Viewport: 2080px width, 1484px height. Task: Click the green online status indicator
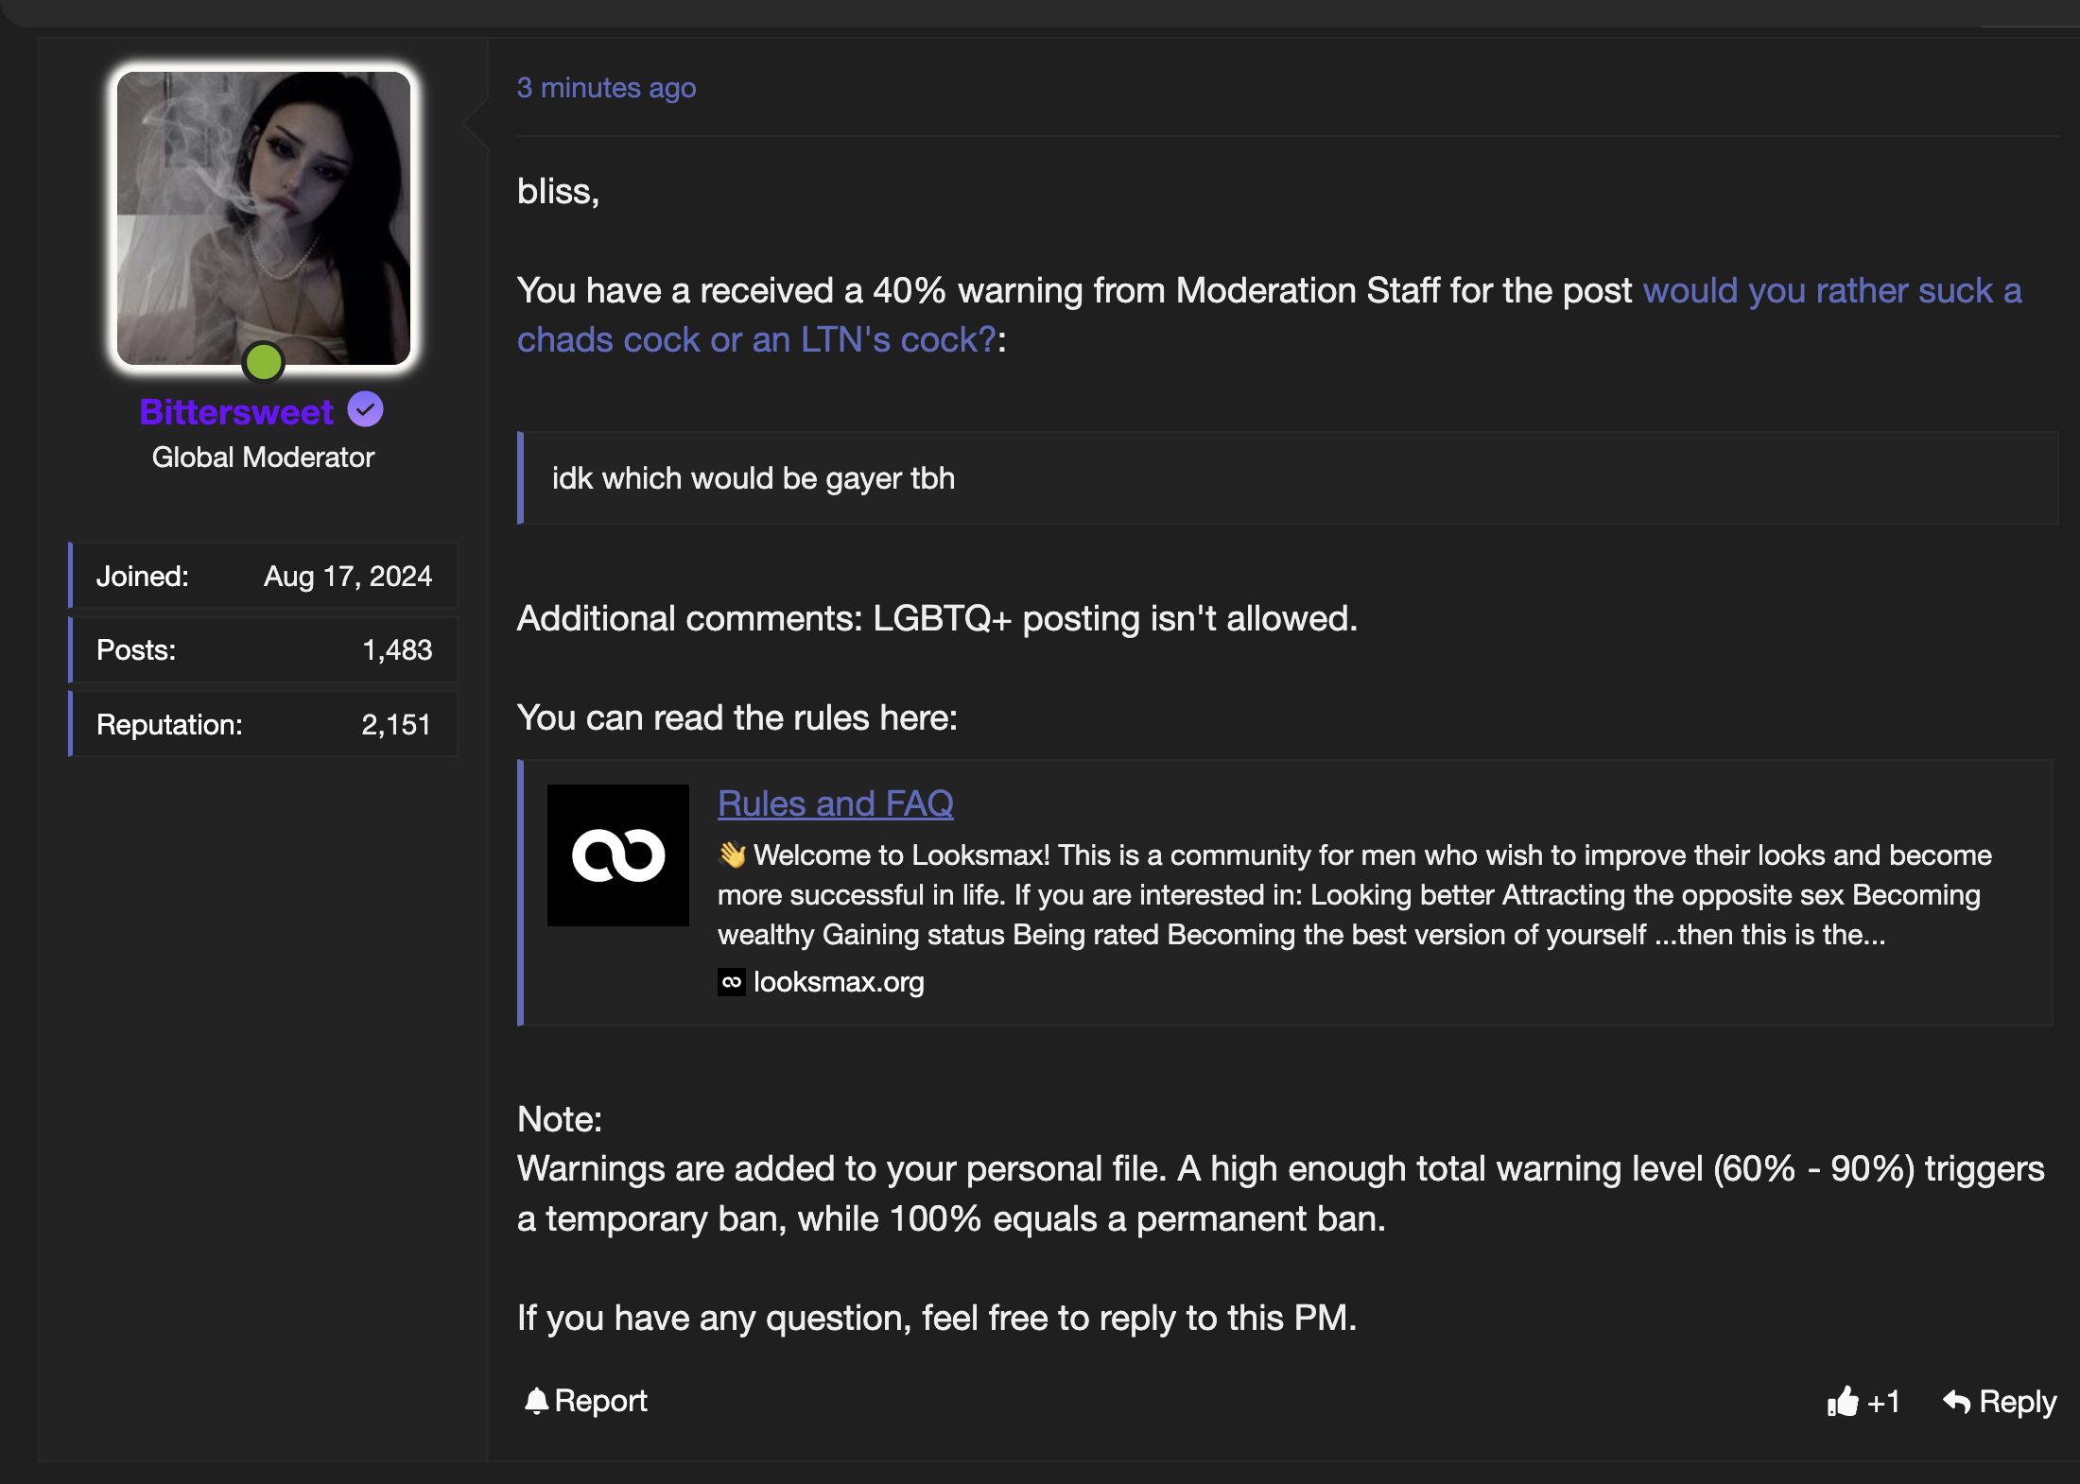[264, 362]
